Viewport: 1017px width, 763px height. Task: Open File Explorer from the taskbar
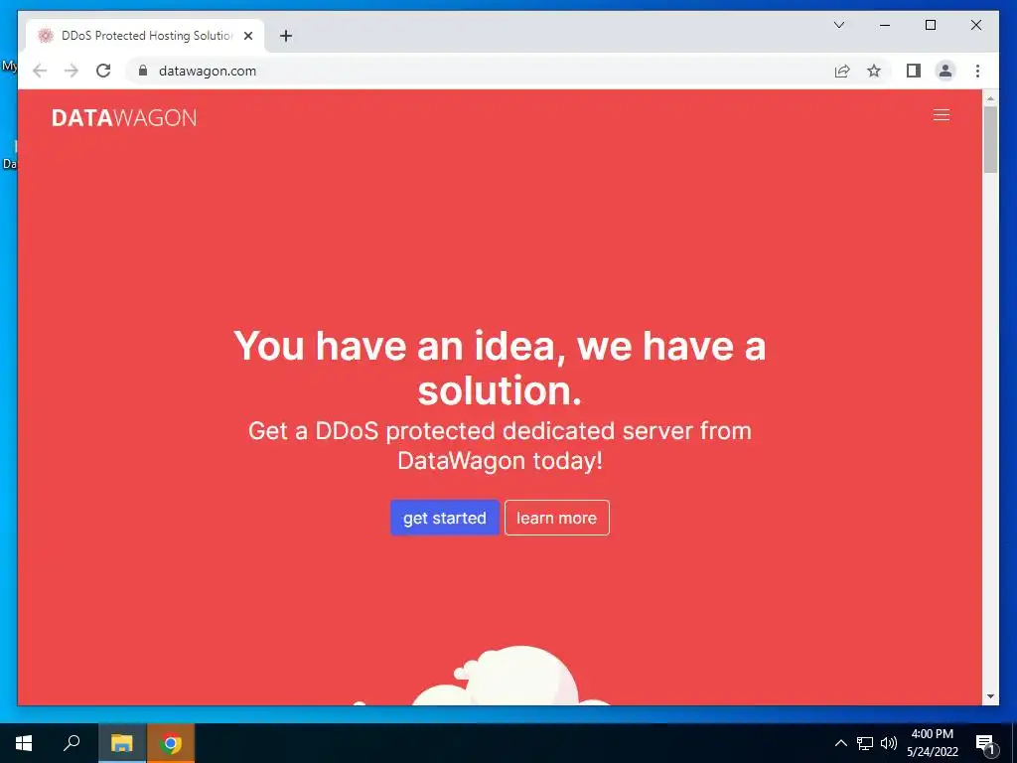[x=121, y=743]
